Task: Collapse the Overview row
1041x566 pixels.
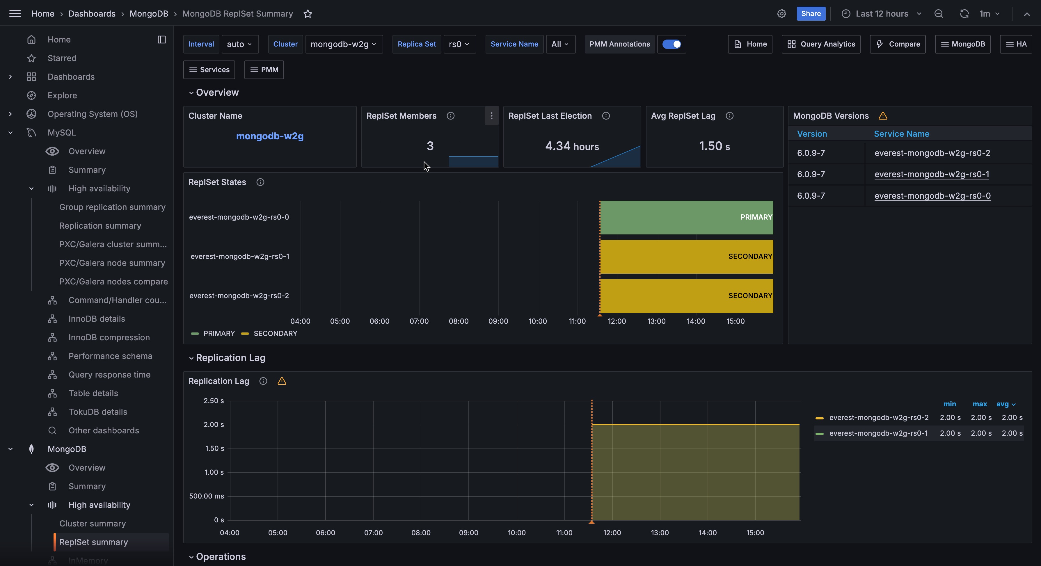Action: coord(214,92)
